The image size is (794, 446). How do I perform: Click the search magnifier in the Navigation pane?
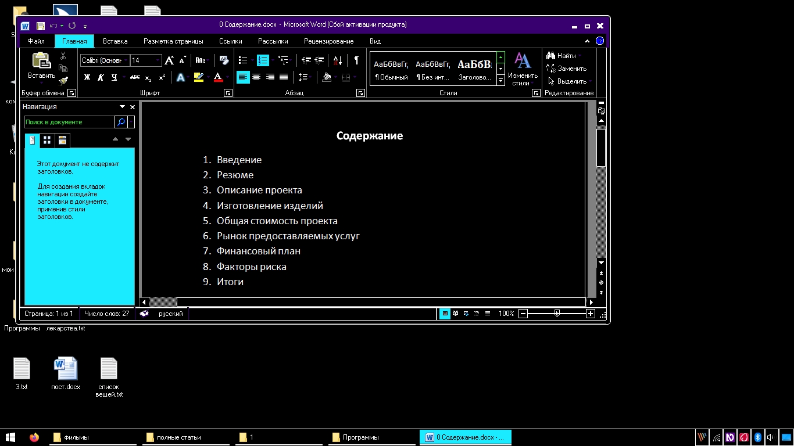click(121, 122)
